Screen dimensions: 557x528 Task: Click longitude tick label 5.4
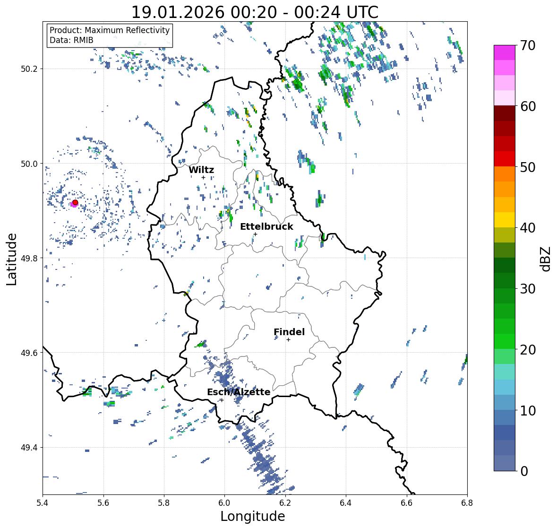coord(43,503)
